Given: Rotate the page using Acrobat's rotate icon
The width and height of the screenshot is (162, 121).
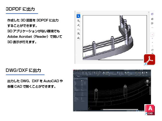Looking at the screenshot, I should [152, 50].
